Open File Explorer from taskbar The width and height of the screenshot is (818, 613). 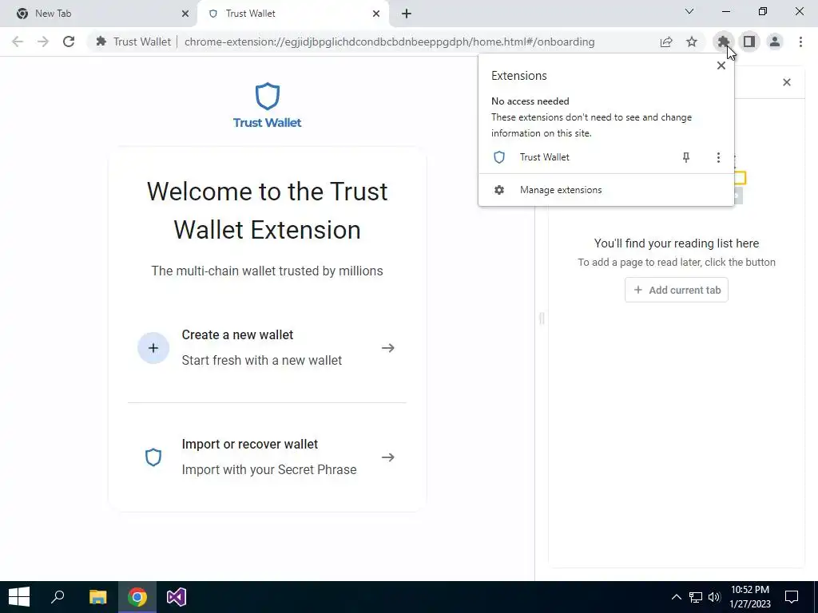97,597
